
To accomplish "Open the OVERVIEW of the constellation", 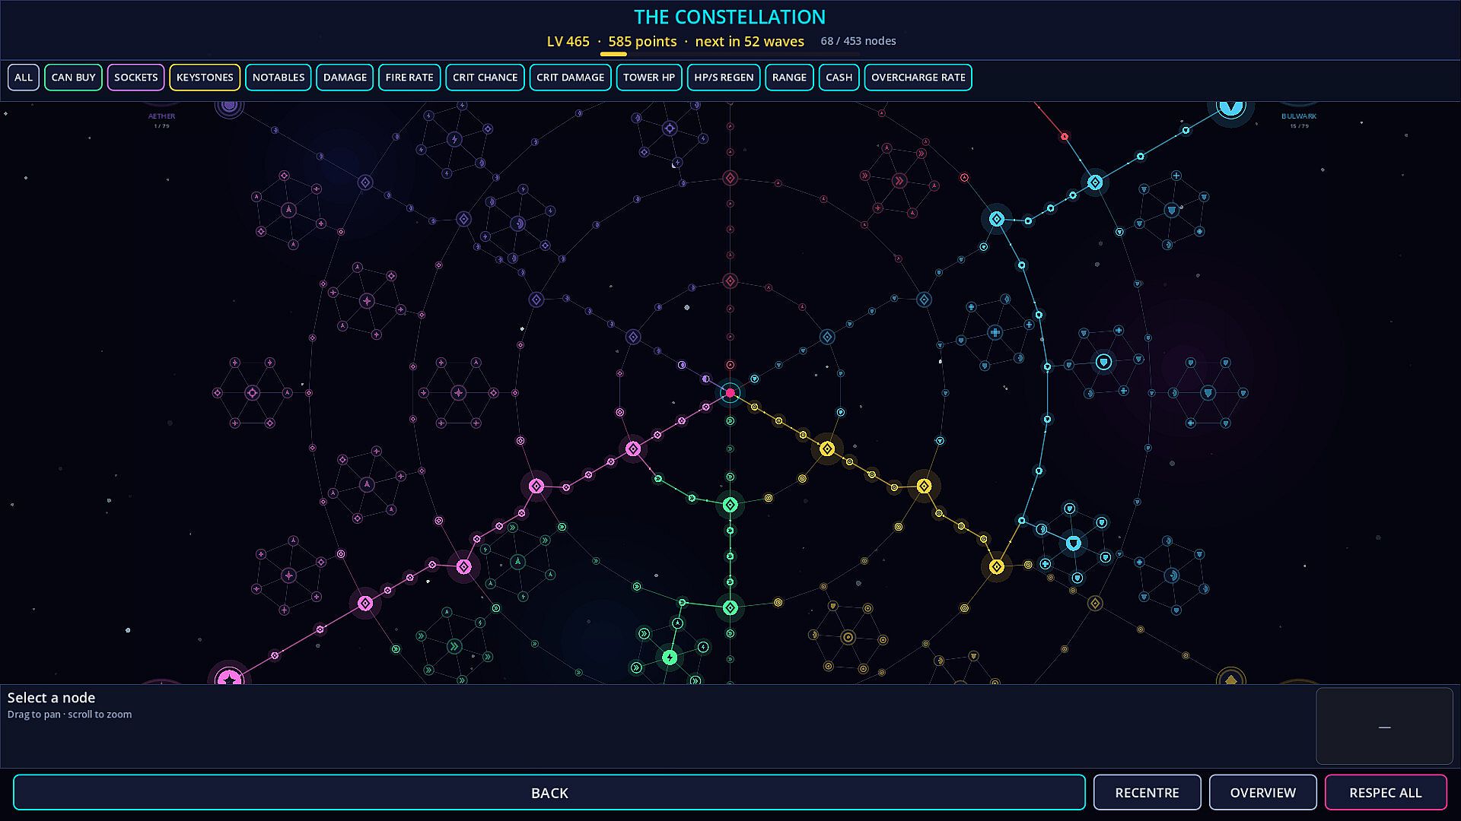I will pyautogui.click(x=1262, y=793).
